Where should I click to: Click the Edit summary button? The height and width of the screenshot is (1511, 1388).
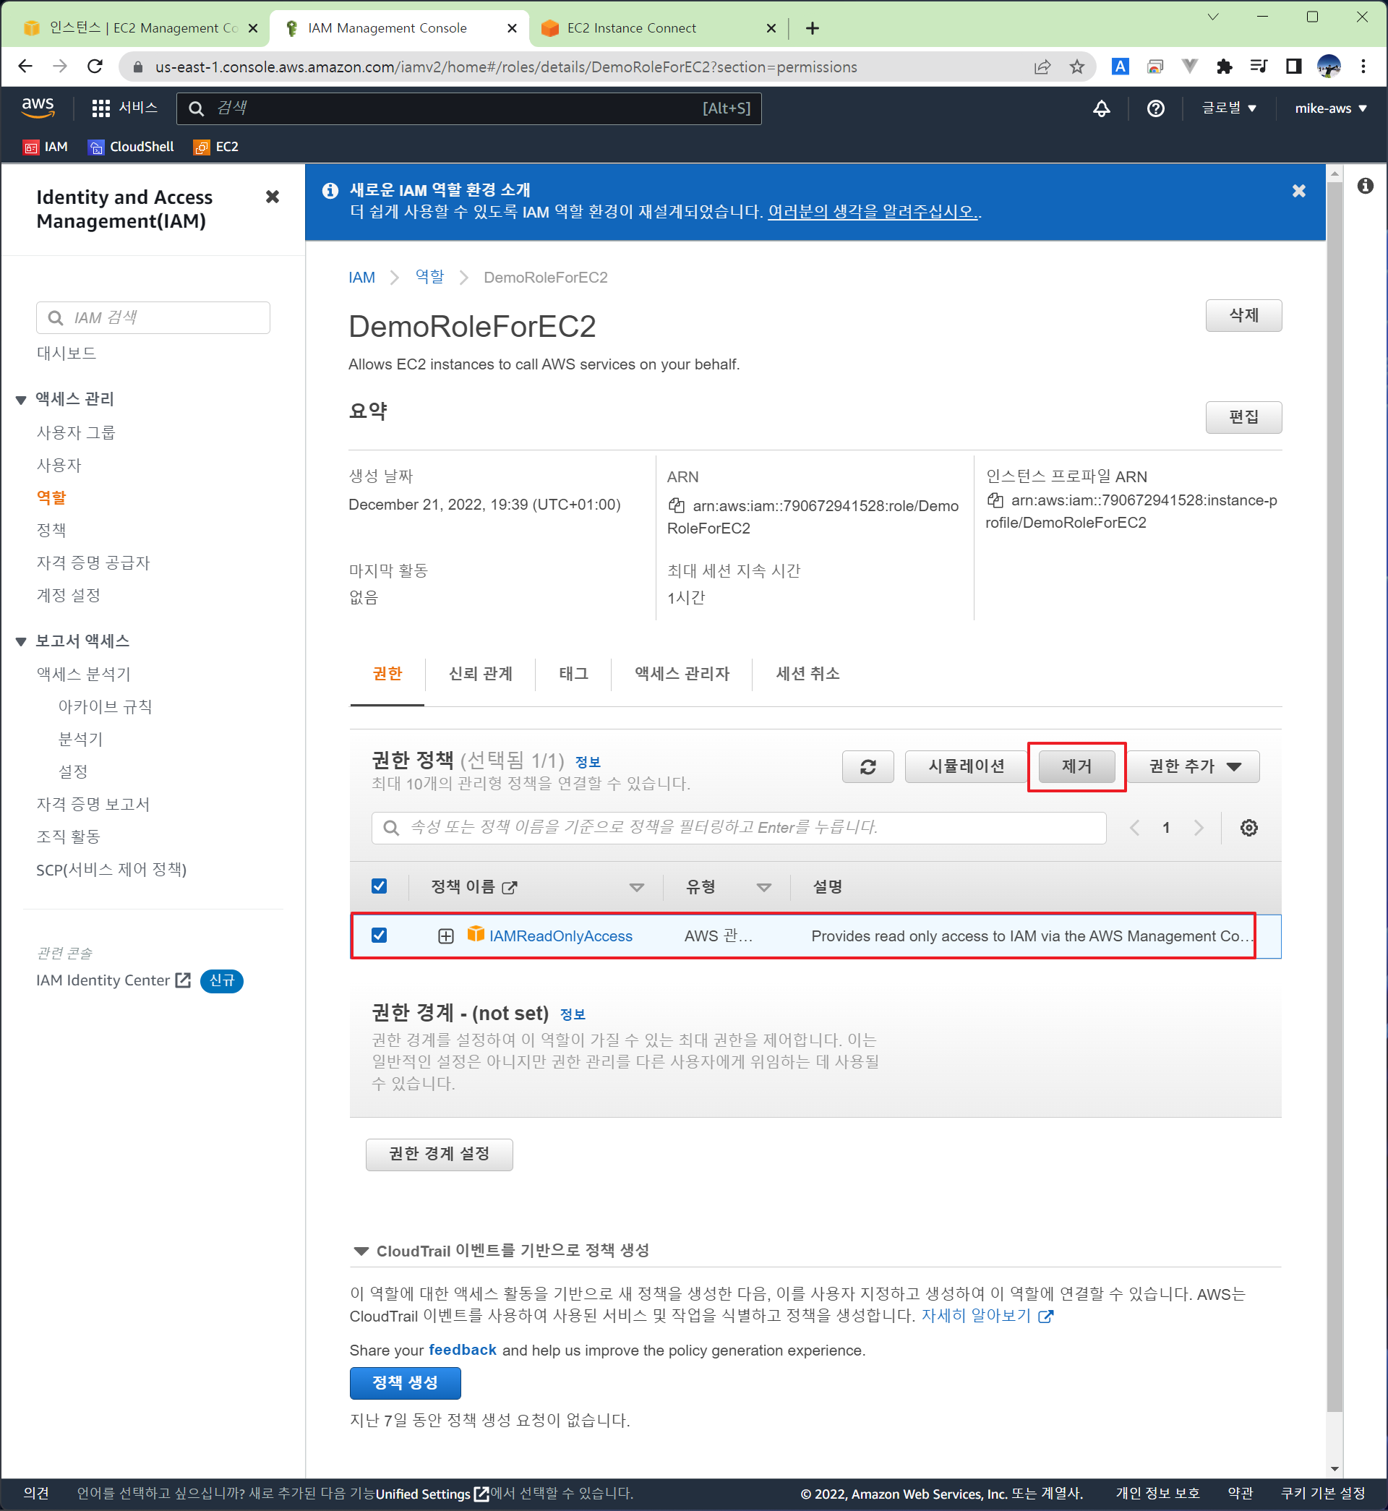coord(1243,418)
